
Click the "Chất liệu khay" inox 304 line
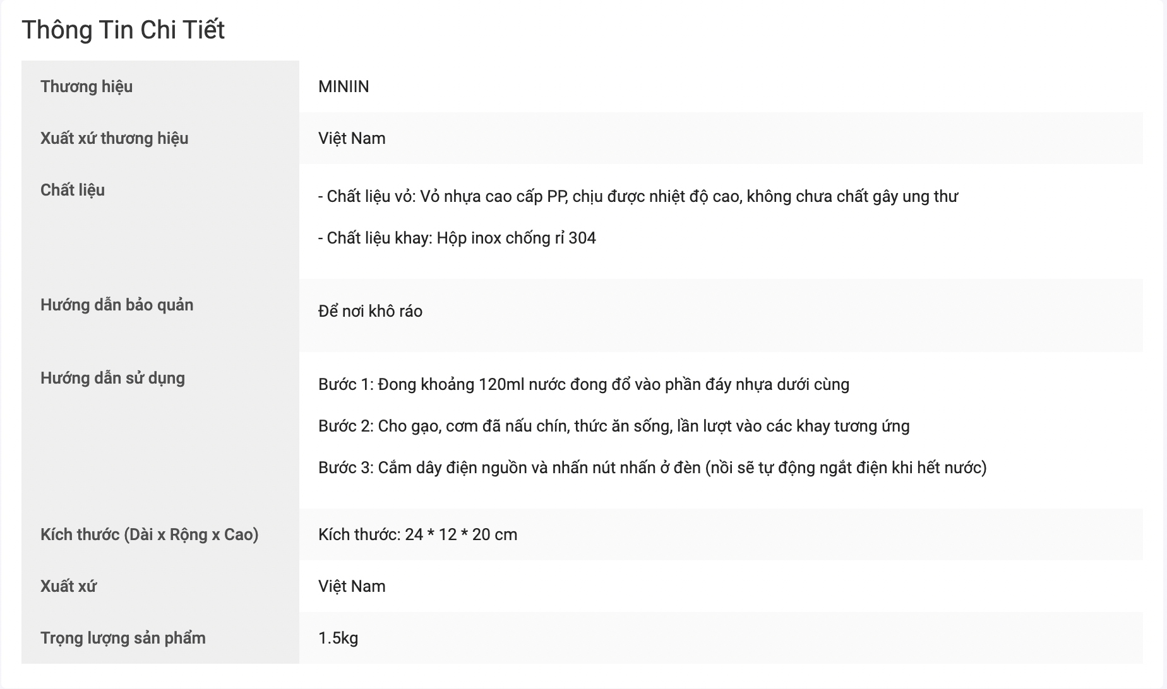(457, 238)
